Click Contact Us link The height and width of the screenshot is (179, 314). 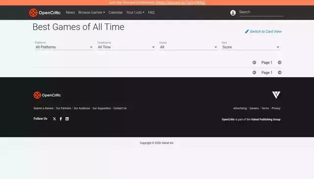click(x=120, y=108)
